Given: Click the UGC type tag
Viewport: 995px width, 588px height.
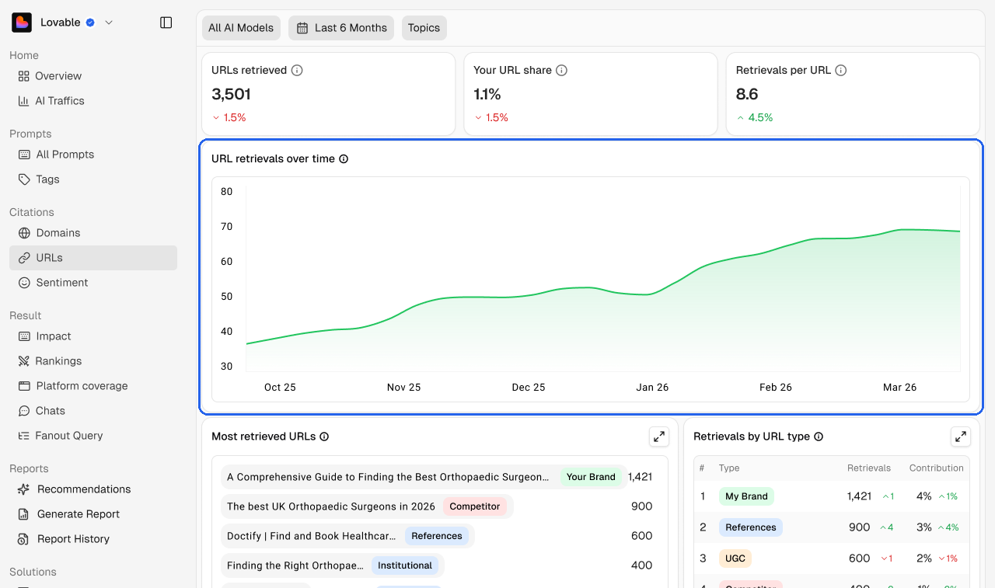Looking at the screenshot, I should click(x=735, y=558).
